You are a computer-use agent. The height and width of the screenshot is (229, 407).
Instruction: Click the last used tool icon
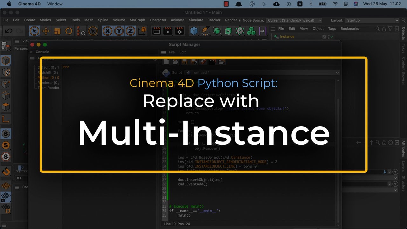click(x=93, y=31)
